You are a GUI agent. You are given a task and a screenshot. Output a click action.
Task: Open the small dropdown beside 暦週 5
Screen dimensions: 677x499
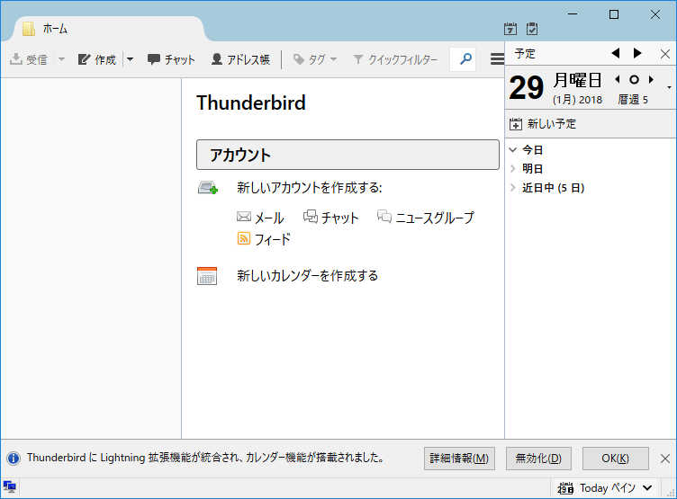[669, 87]
